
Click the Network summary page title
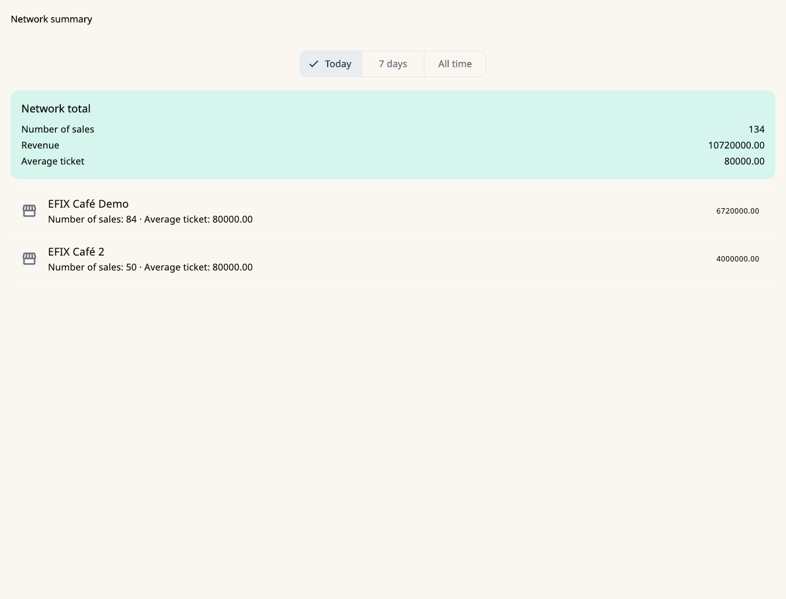[x=52, y=19]
